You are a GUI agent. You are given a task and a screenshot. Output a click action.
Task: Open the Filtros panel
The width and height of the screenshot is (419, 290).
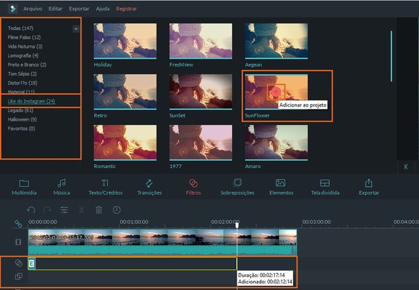pyautogui.click(x=193, y=187)
